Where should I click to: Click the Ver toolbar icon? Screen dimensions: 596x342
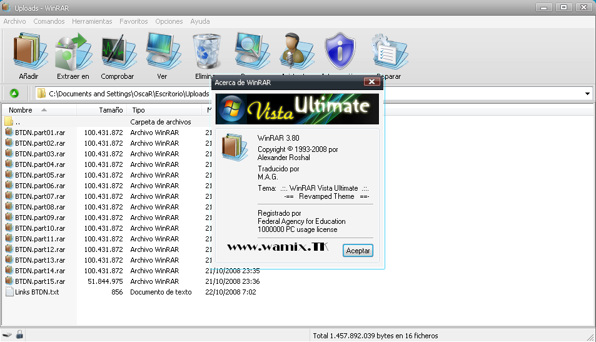point(163,51)
